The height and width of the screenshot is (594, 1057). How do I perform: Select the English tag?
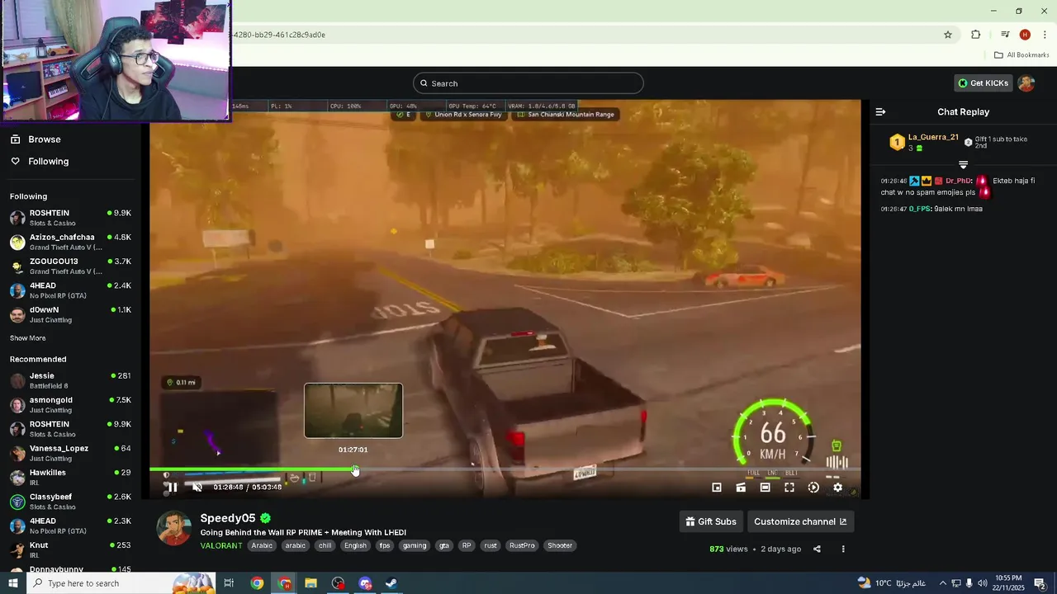pos(355,545)
